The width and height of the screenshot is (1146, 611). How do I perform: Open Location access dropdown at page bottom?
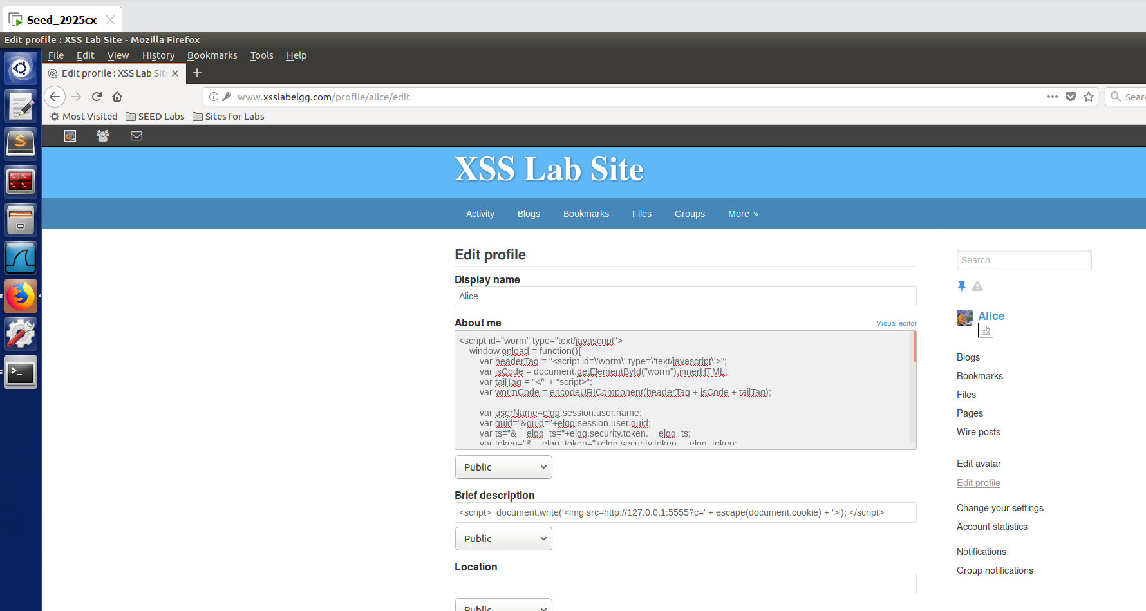(x=503, y=606)
